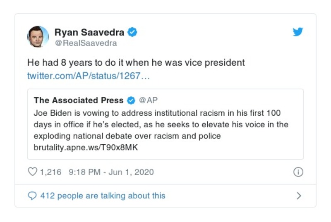The image size is (331, 222).
Task: Click The Associated Press verified badge
Action: coord(131,100)
